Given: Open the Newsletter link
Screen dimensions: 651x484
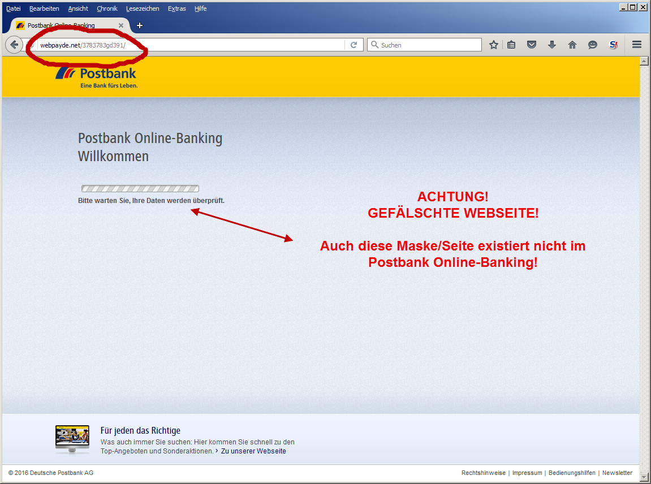Looking at the screenshot, I should pos(617,473).
